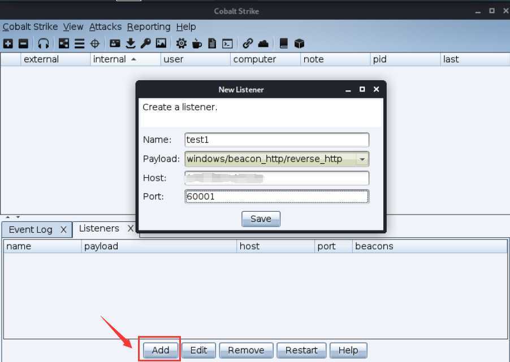
Task: Click the document macro icon in toolbar
Action: [x=212, y=43]
